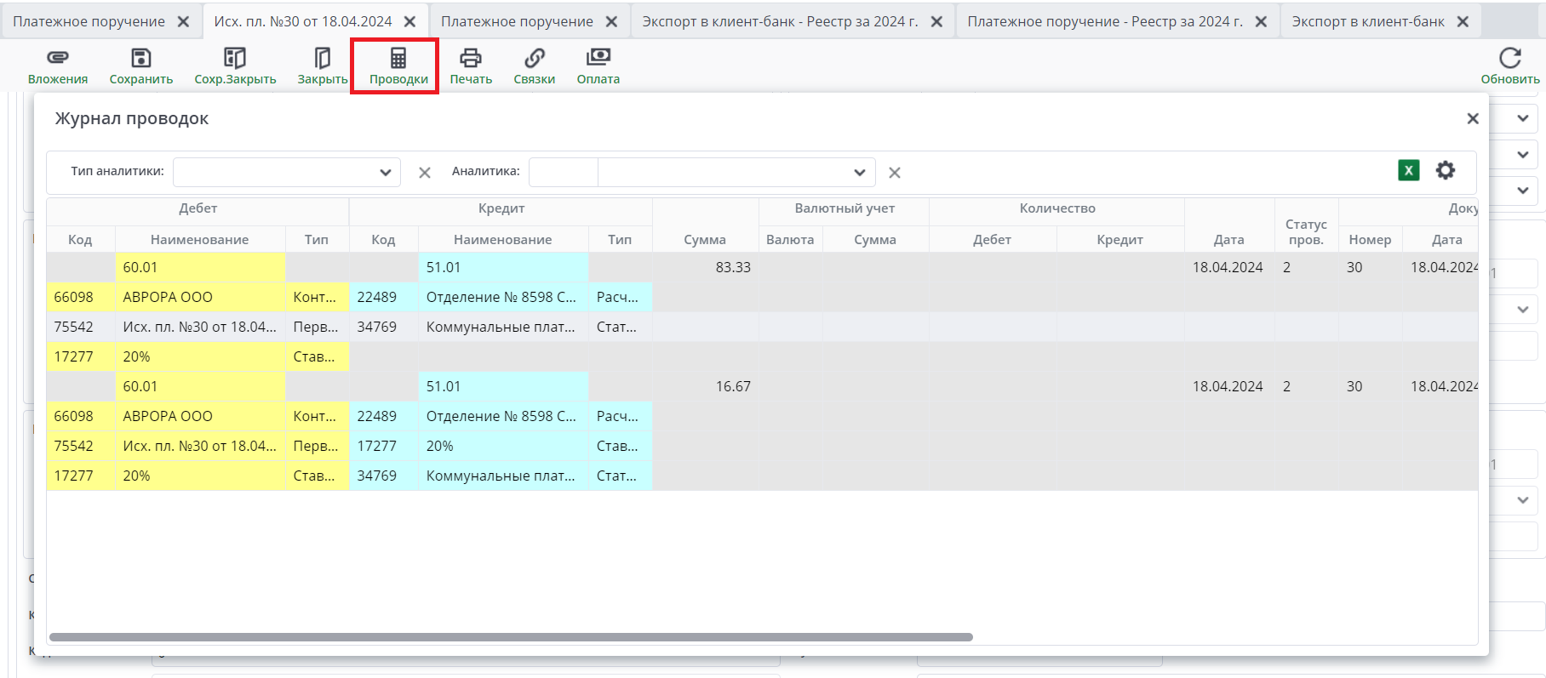Click the Печать printer icon
1546x678 pixels.
471,58
